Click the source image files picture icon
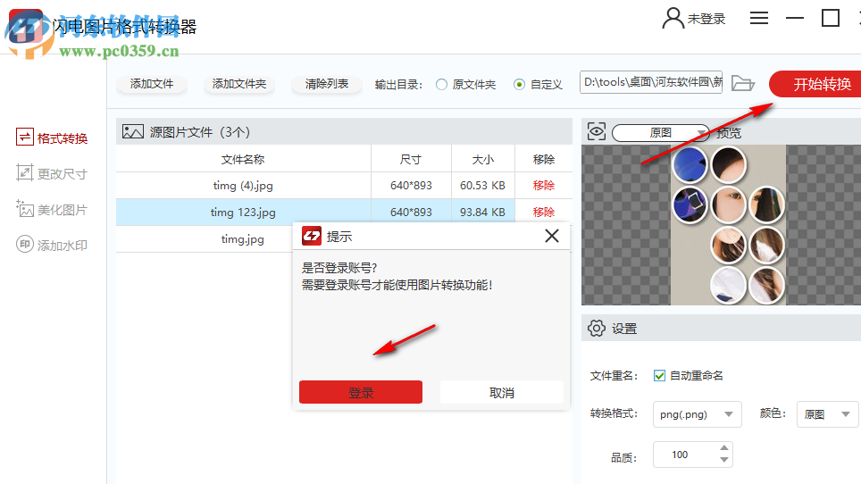861x484 pixels. 132,131
